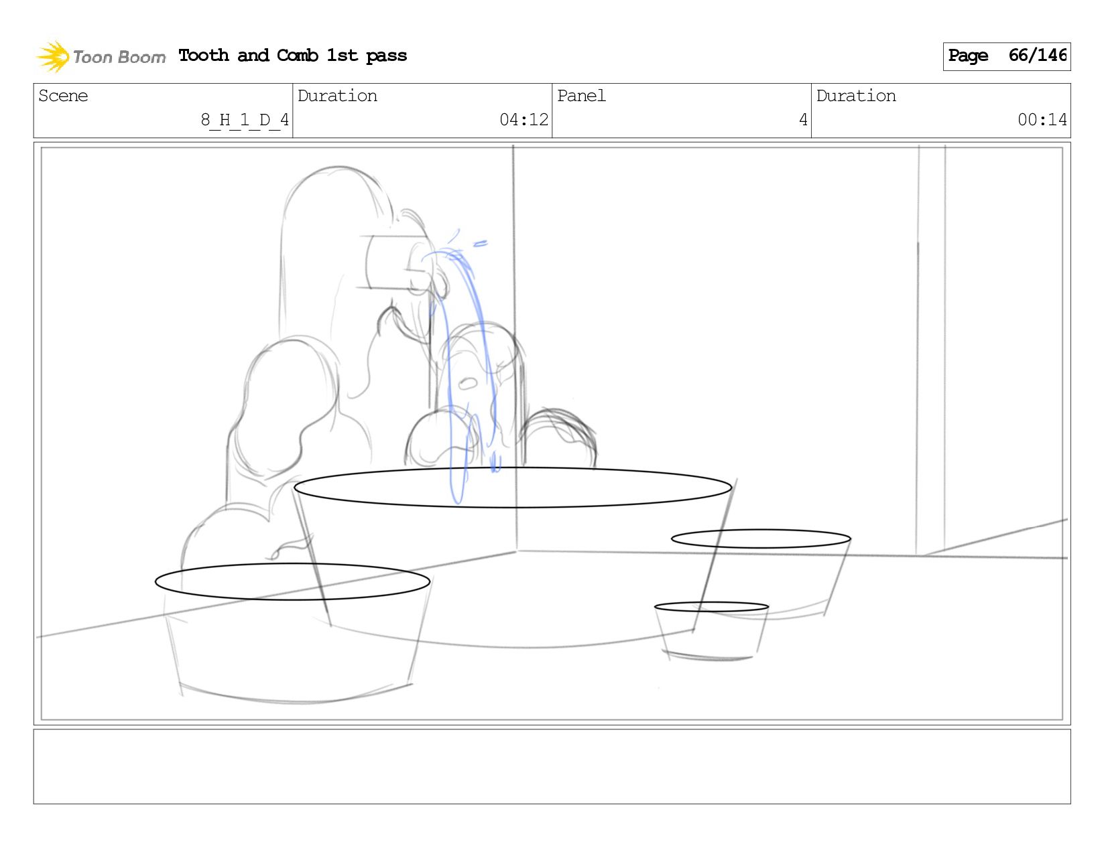Click the empty notes box below the panel
1106x854 pixels.
[552, 766]
